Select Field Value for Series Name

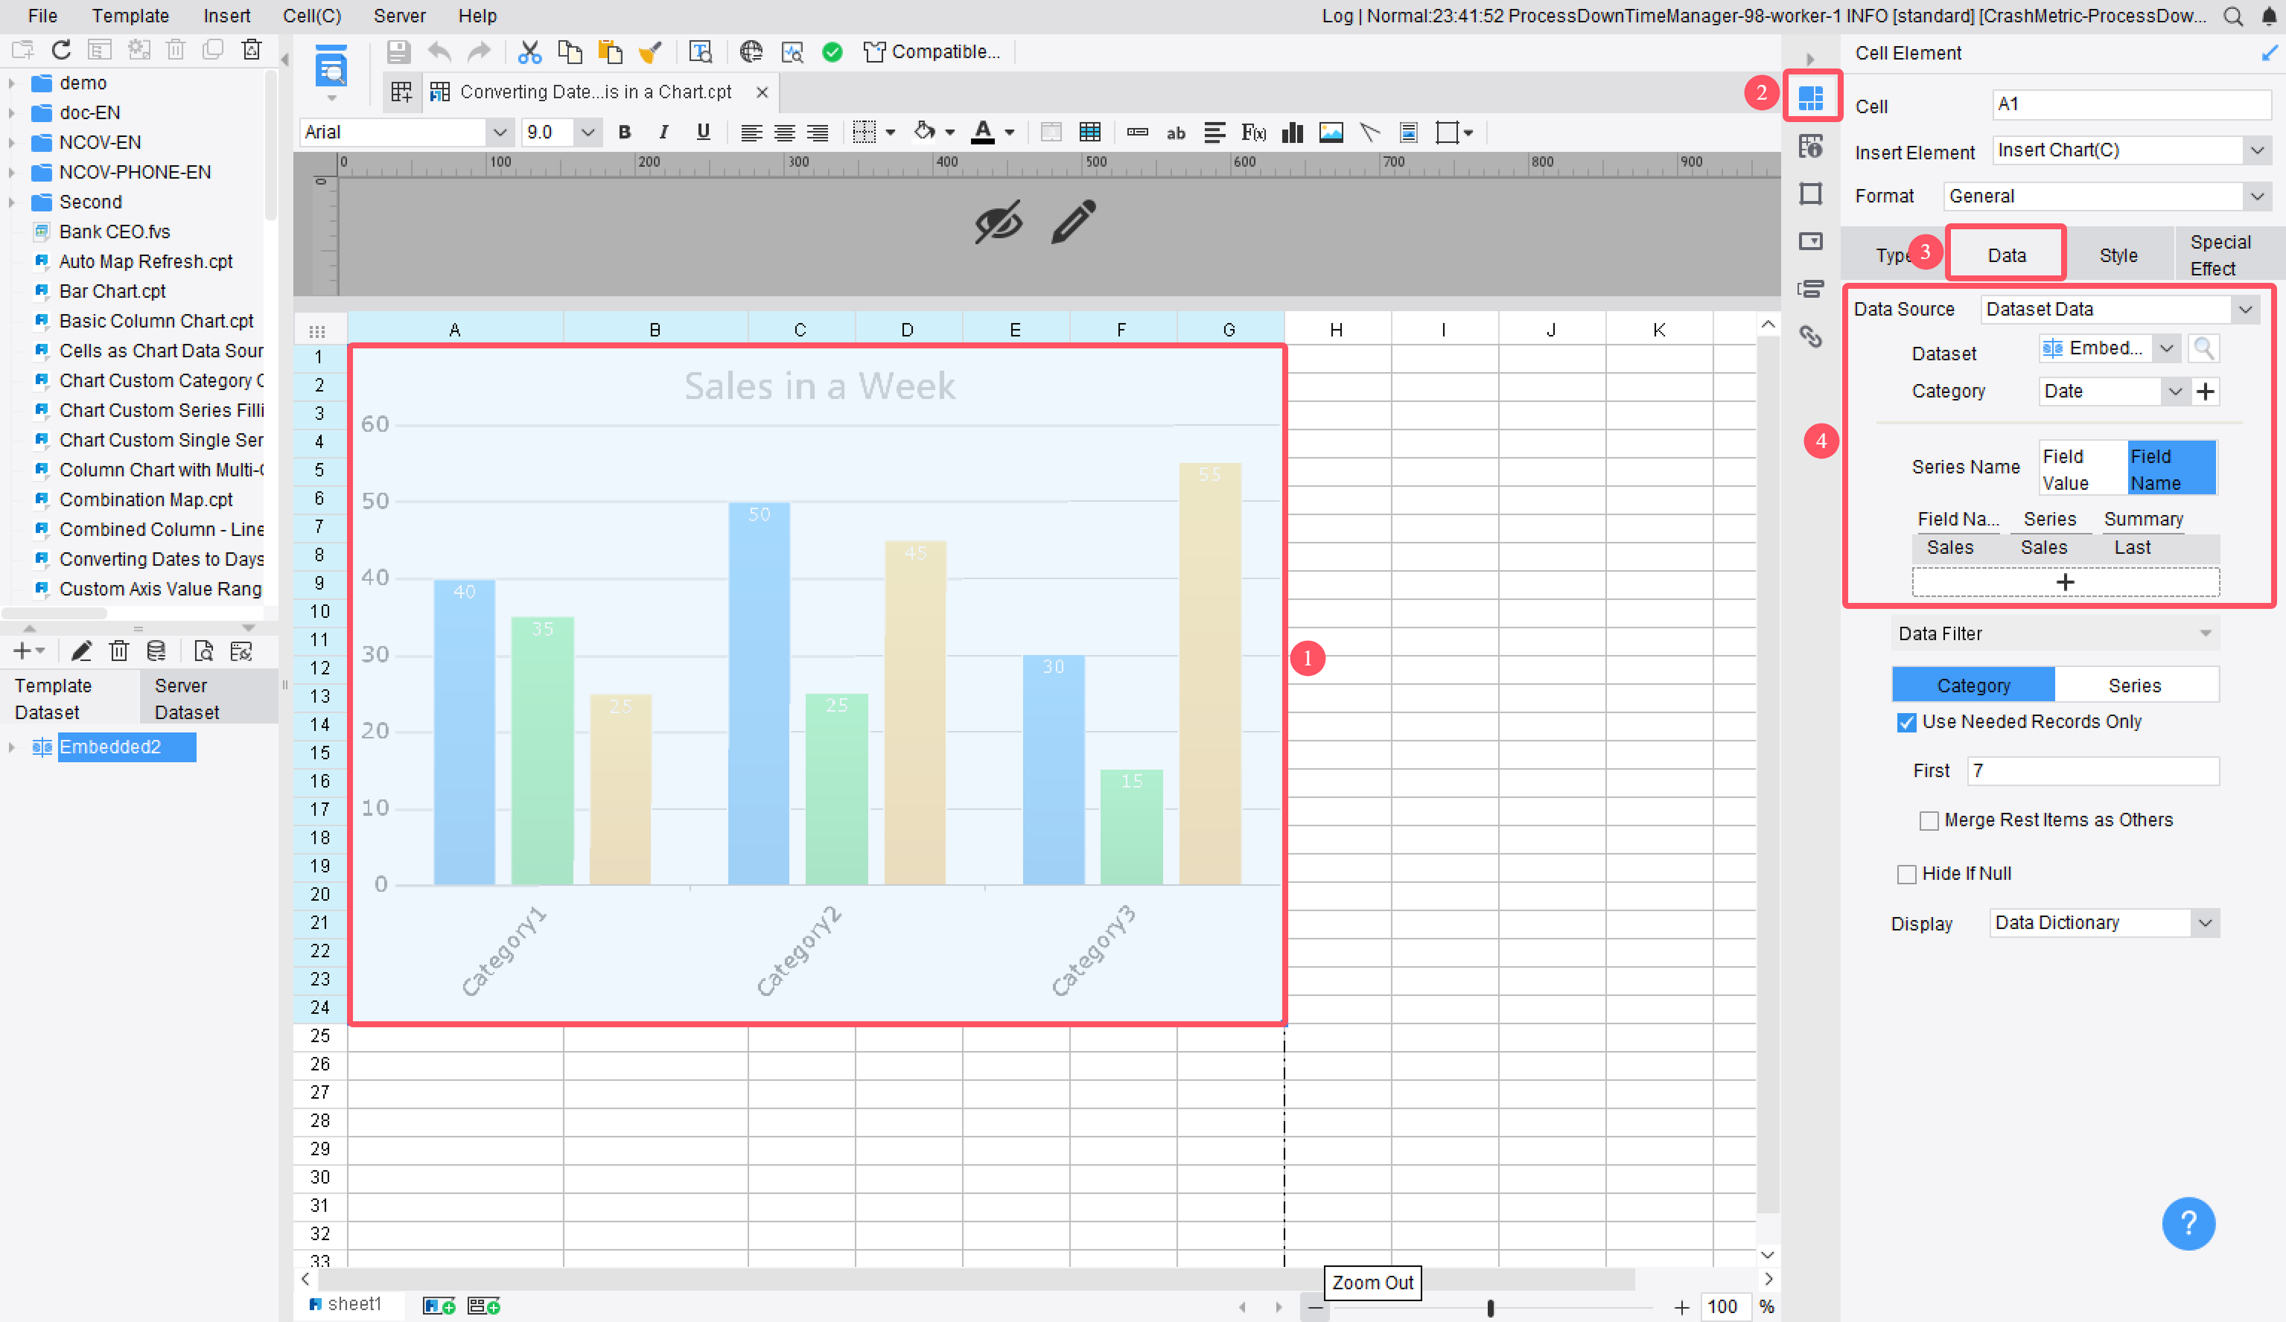click(2083, 469)
